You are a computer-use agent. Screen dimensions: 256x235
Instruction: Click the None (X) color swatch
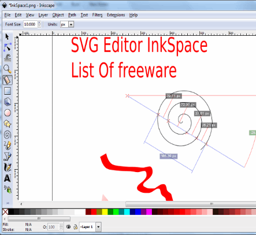[x=5, y=212]
